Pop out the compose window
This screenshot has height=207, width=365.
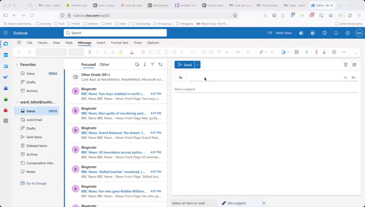coord(354,65)
